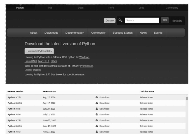Open the Python 3.7.9 release version
The width and height of the screenshot is (194, 134).
tap(14, 97)
